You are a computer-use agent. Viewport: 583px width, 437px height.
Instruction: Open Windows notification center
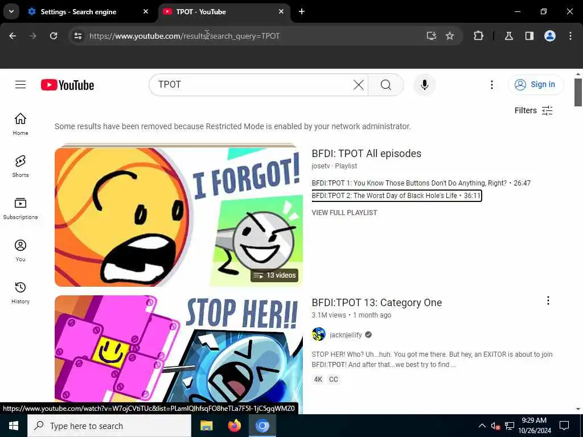click(x=564, y=426)
